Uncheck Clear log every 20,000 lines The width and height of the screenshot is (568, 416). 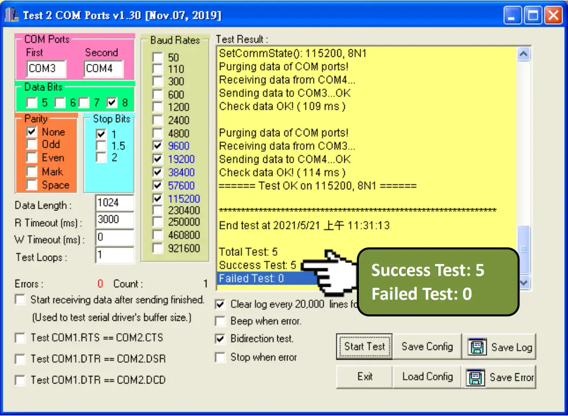point(220,305)
